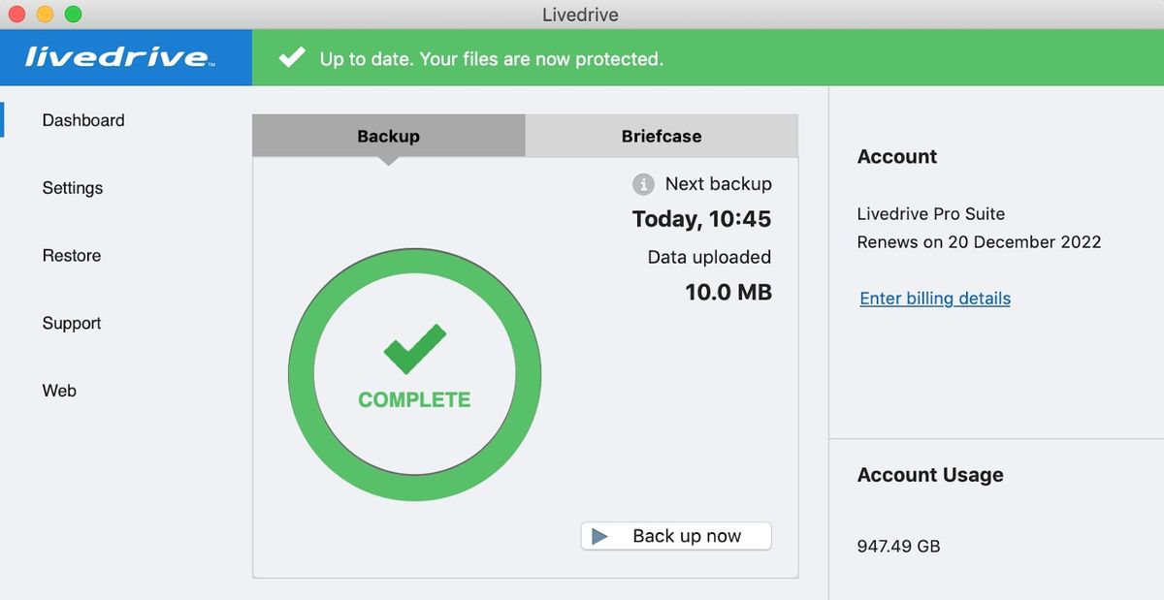Switch to the Briefcase tab
This screenshot has height=600, width=1164.
[661, 136]
